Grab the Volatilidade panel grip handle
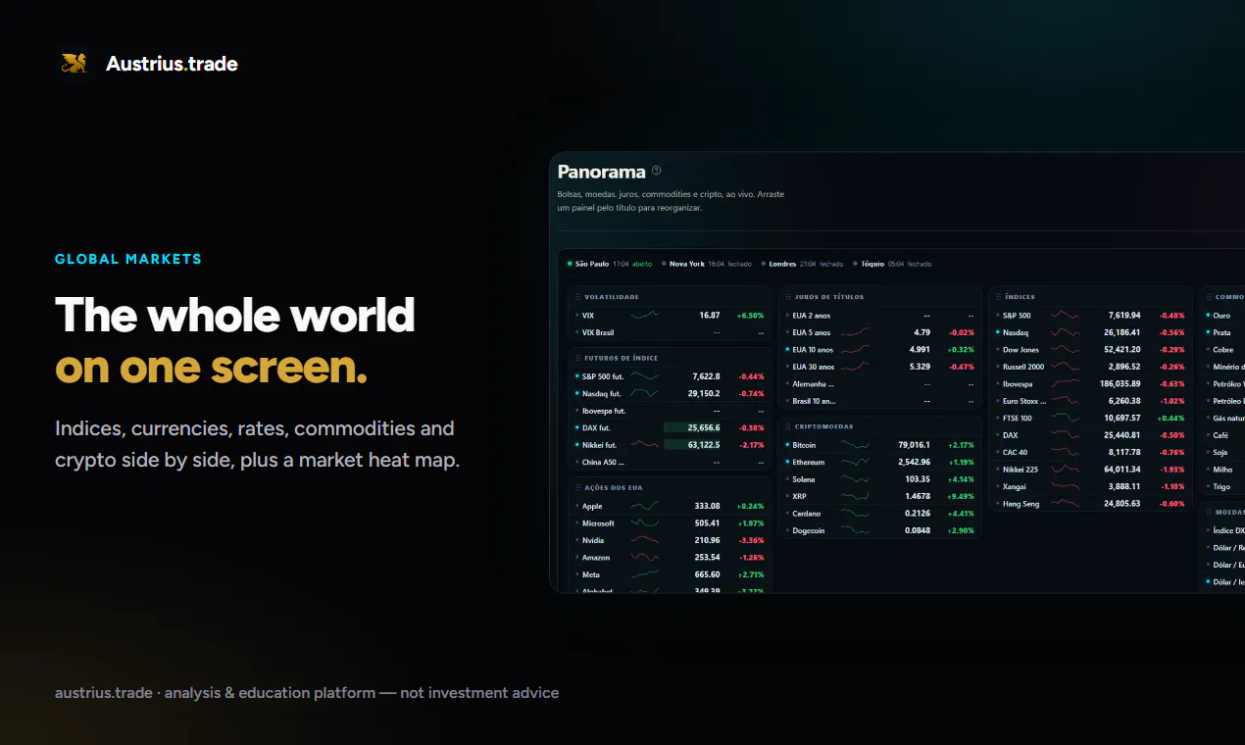Image resolution: width=1245 pixels, height=745 pixels. coord(577,297)
